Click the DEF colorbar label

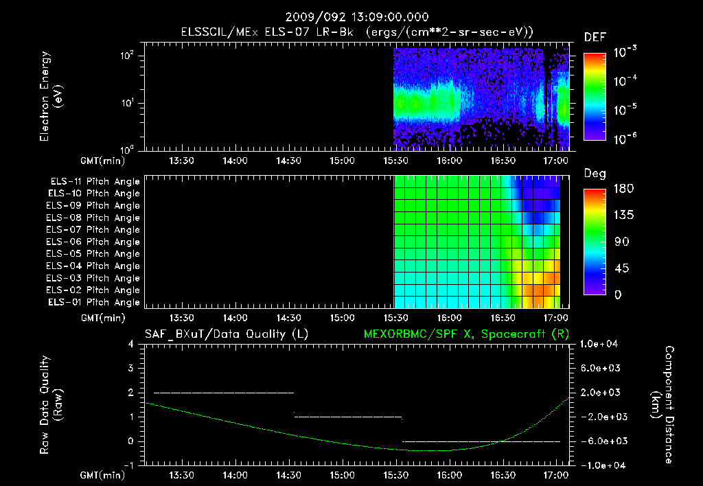pyautogui.click(x=595, y=37)
